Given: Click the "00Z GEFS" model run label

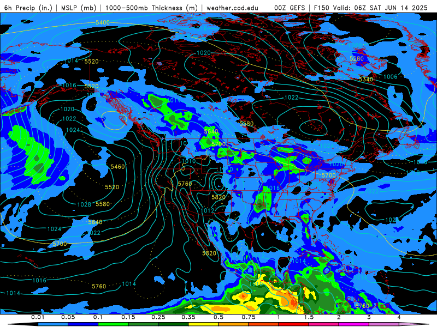Looking at the screenshot, I should tap(290, 8).
